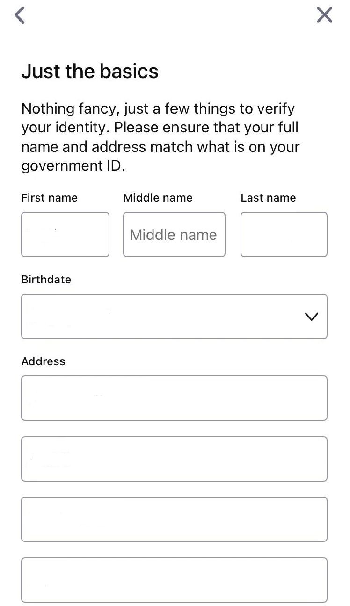Image resolution: width=350 pixels, height=606 pixels.
Task: Tap the "Last name" field label
Action: pos(268,198)
